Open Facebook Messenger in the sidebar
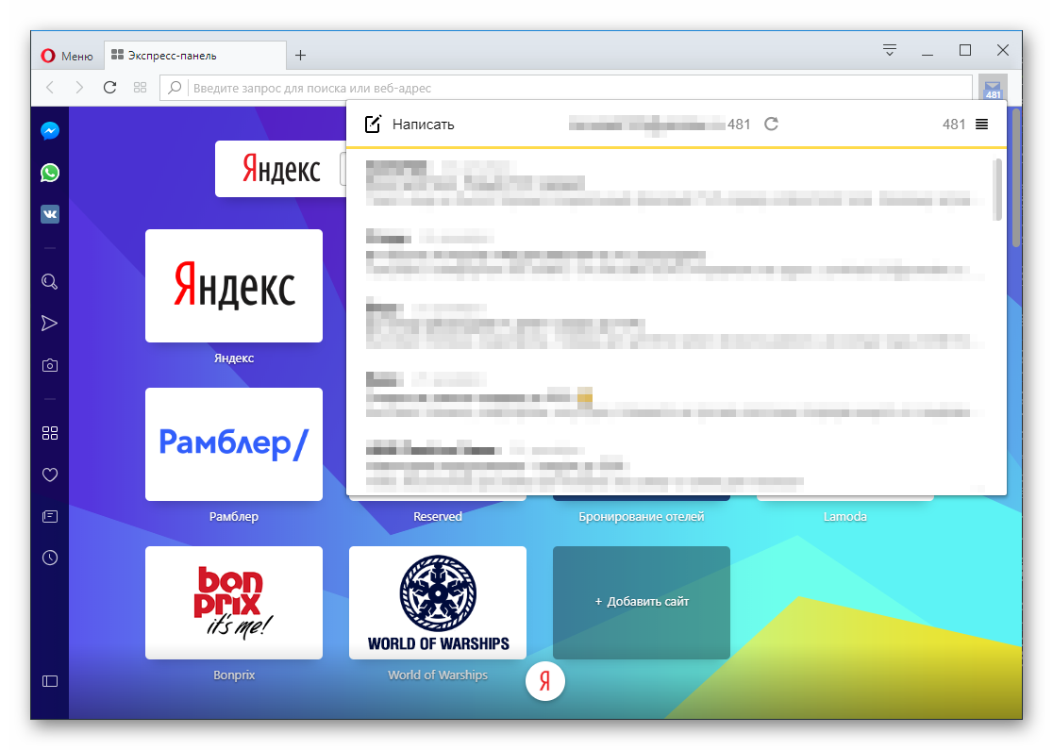Image resolution: width=1053 pixels, height=750 pixels. pos(50,131)
